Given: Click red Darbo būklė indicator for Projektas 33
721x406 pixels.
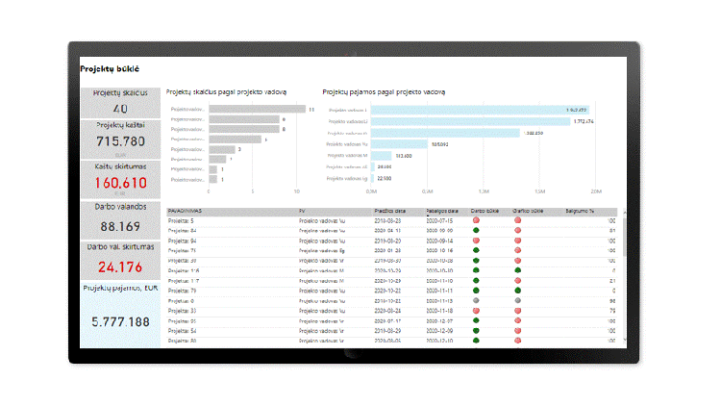Looking at the screenshot, I should point(475,311).
